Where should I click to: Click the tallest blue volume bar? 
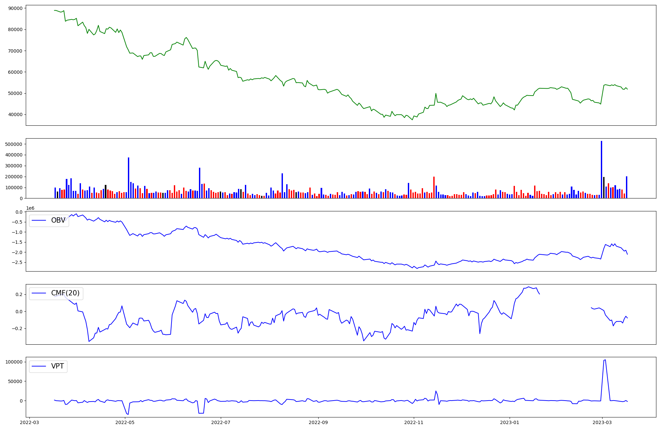click(x=601, y=169)
